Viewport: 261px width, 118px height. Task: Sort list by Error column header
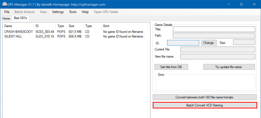(x=106, y=26)
